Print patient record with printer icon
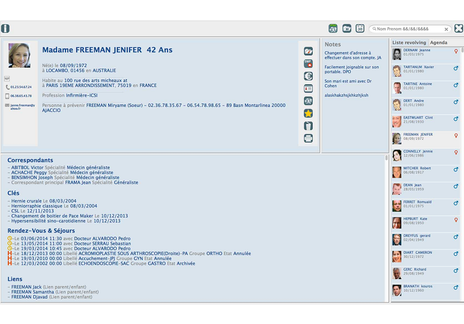The width and height of the screenshot is (464, 324). tap(308, 138)
